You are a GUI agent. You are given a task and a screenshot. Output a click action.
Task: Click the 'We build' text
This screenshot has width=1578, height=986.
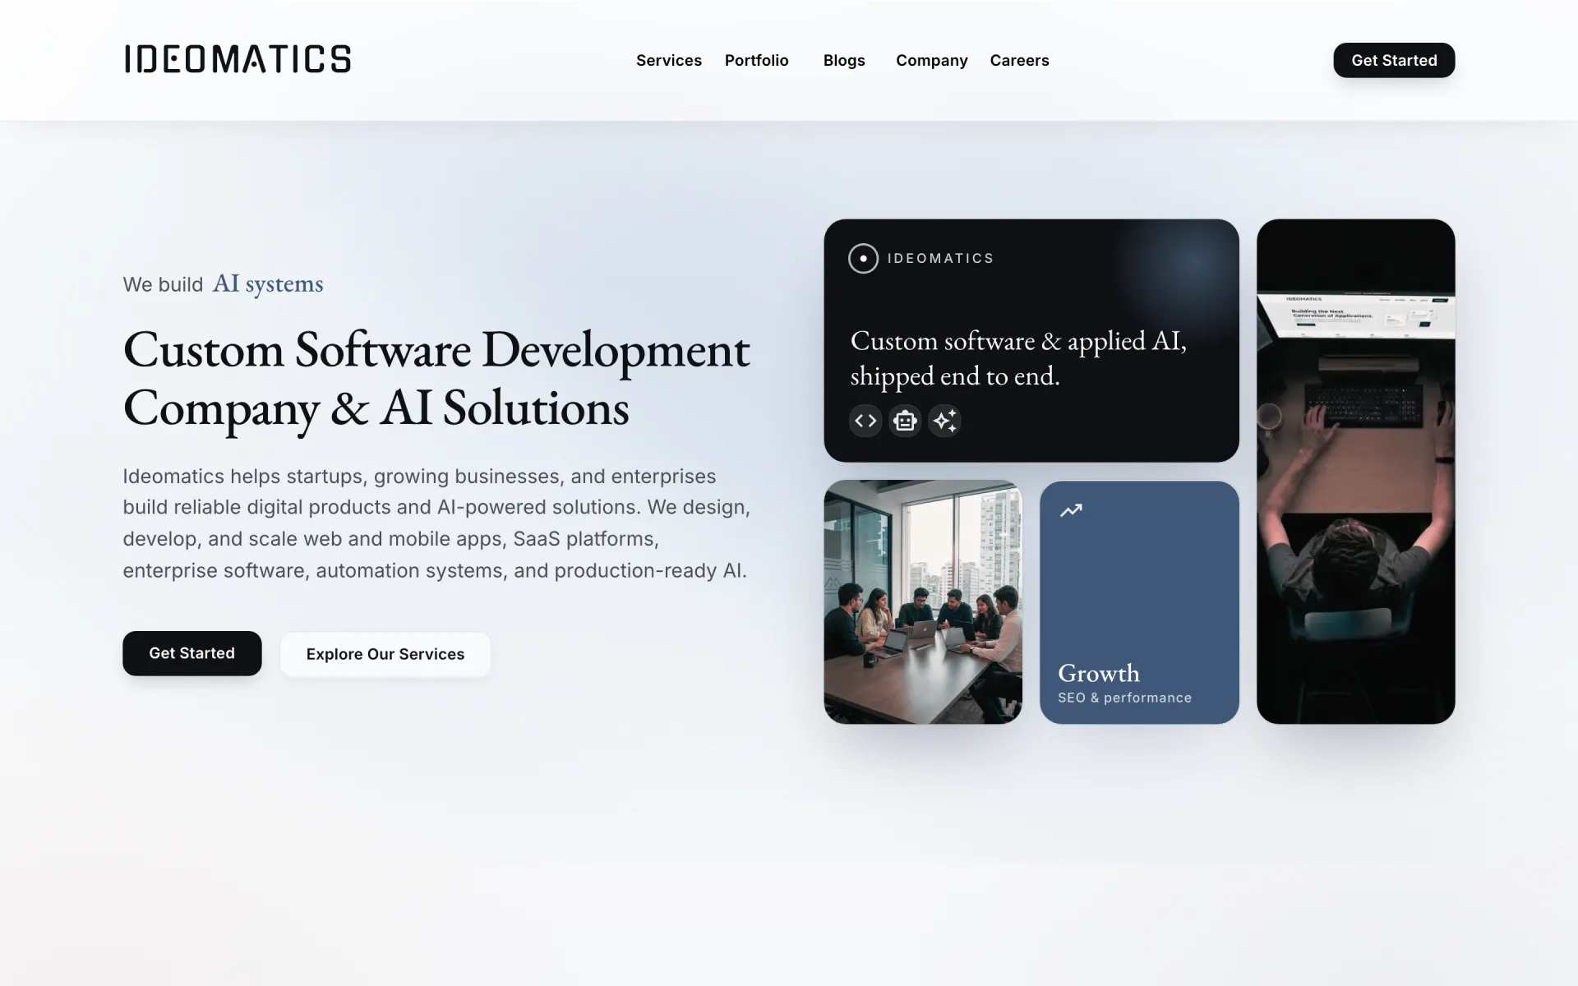pos(163,284)
